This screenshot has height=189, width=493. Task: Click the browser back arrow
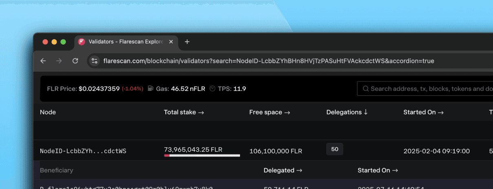43,61
